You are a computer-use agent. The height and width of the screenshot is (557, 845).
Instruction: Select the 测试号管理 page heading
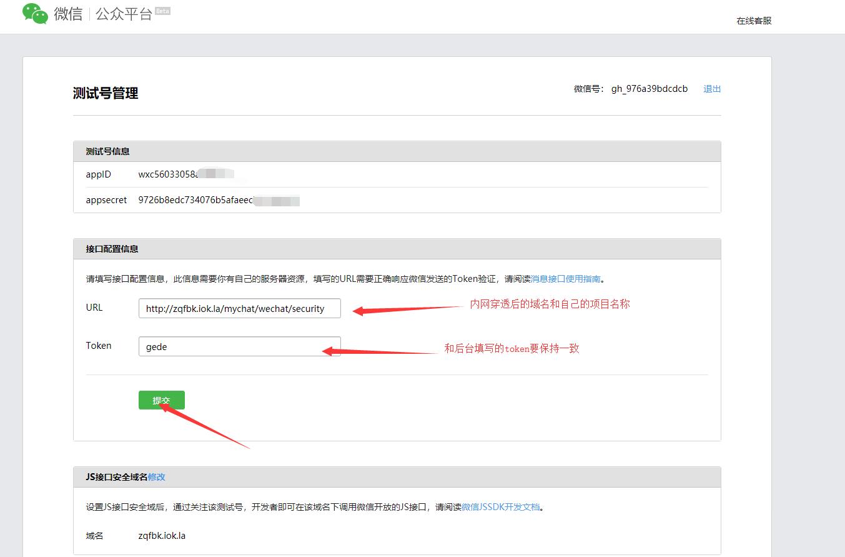click(x=106, y=93)
